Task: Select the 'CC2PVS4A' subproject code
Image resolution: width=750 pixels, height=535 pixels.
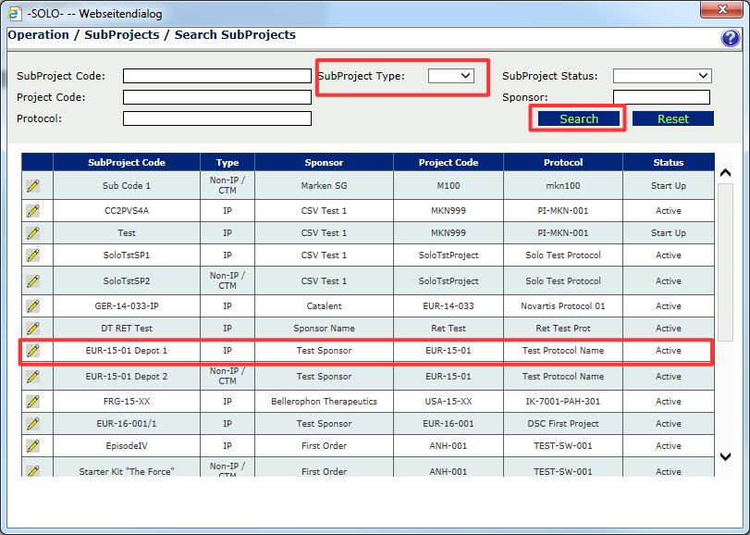Action: [127, 210]
